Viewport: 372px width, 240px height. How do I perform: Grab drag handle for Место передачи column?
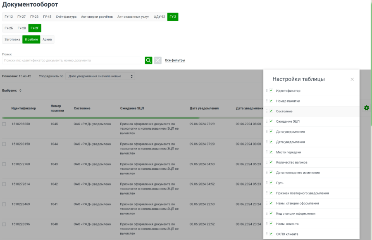[267, 152]
